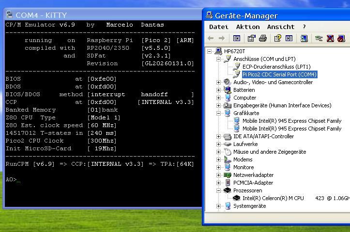Screen dimensions: 350x232
Task: Click the Audio-, Video- und Gamecontroller speaker icon
Action: [227, 82]
